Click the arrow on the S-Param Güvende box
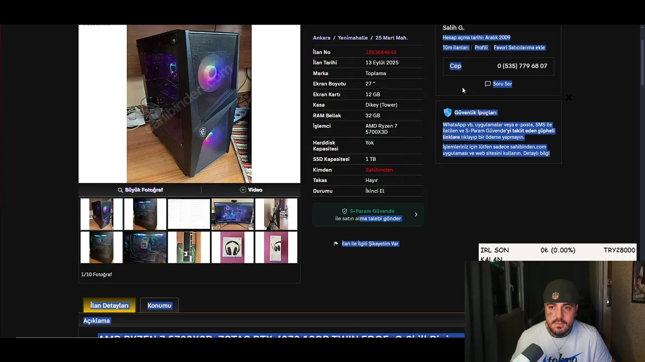 (416, 215)
